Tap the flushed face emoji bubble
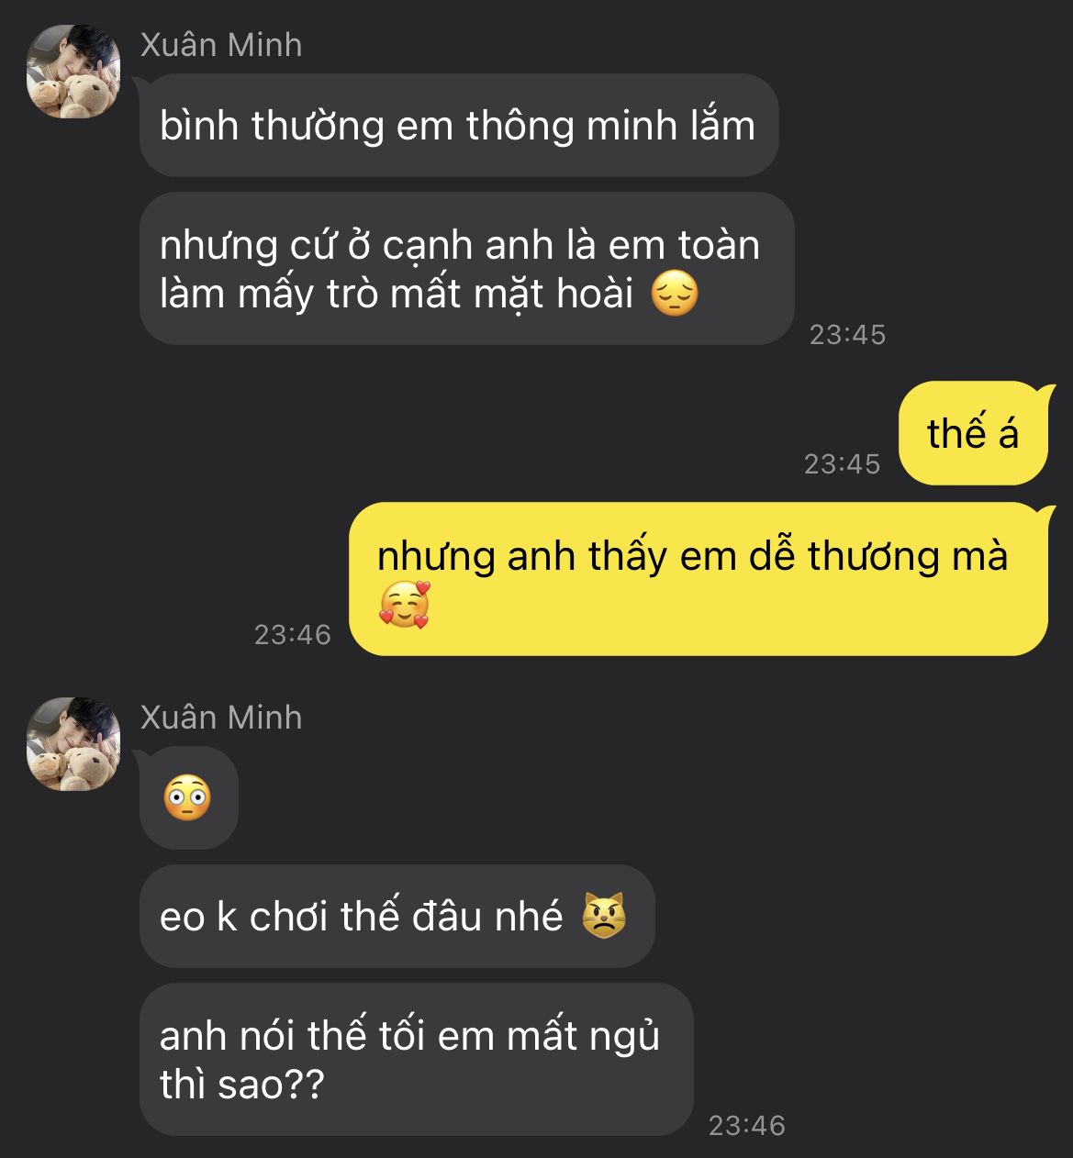The width and height of the screenshot is (1073, 1158). (x=188, y=797)
